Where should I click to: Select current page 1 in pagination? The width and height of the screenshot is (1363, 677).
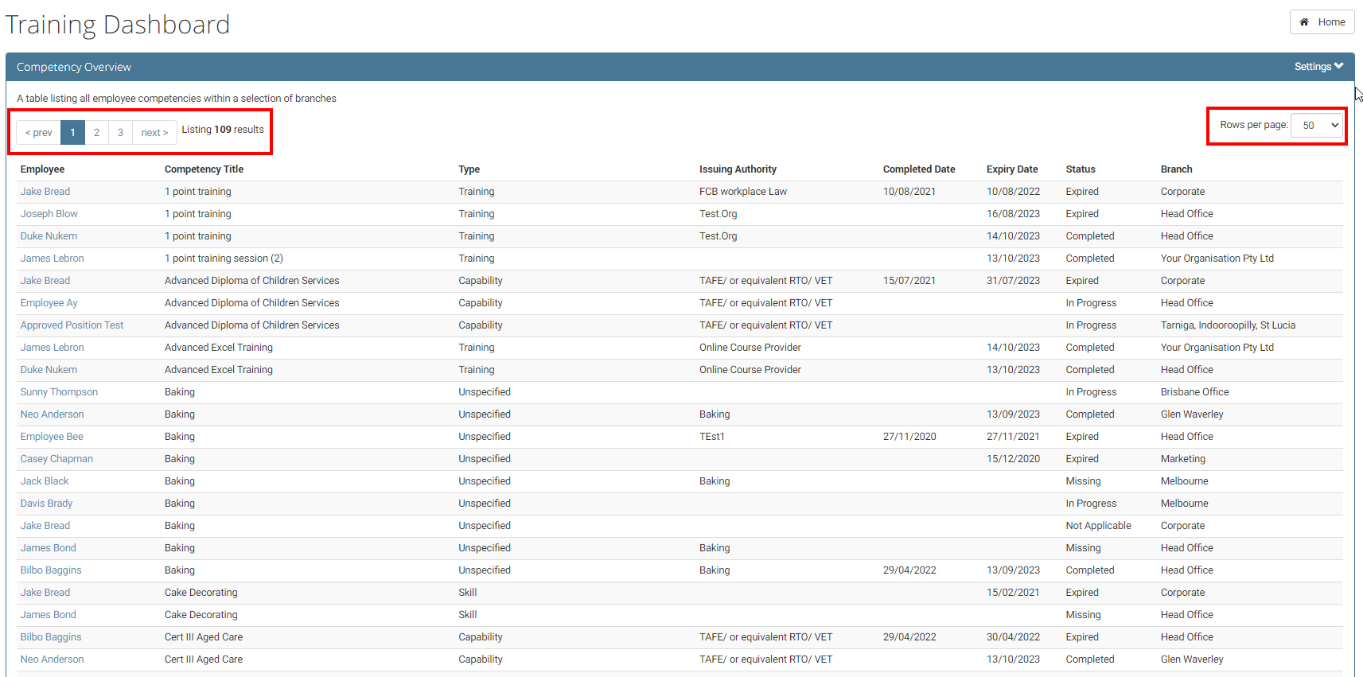point(72,133)
